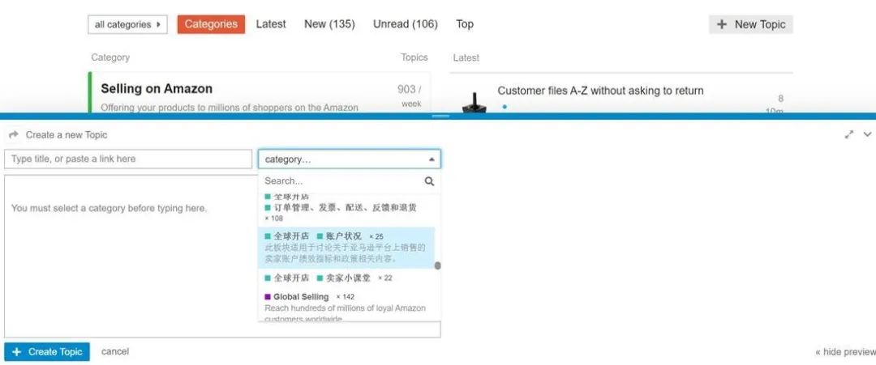
Task: Open the Selling on Amazon category
Action: click(157, 88)
